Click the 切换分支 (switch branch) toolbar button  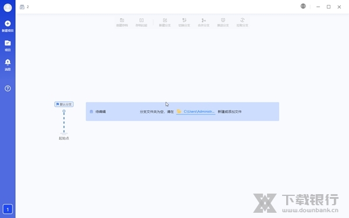(184, 23)
